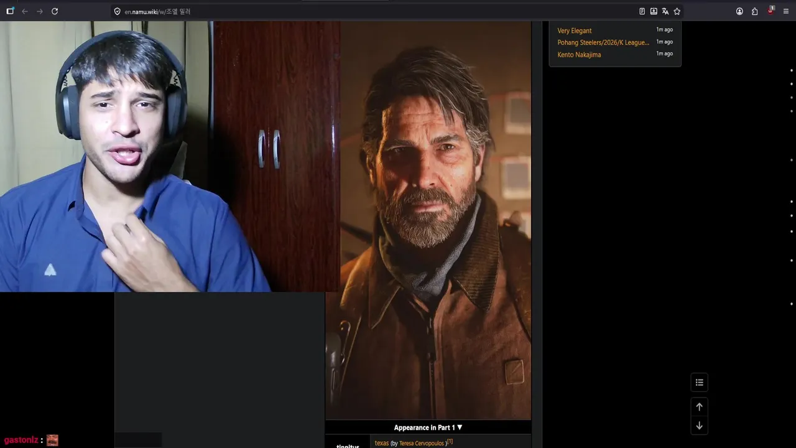Open recent change 'Kento Nakajima'

[x=579, y=55]
